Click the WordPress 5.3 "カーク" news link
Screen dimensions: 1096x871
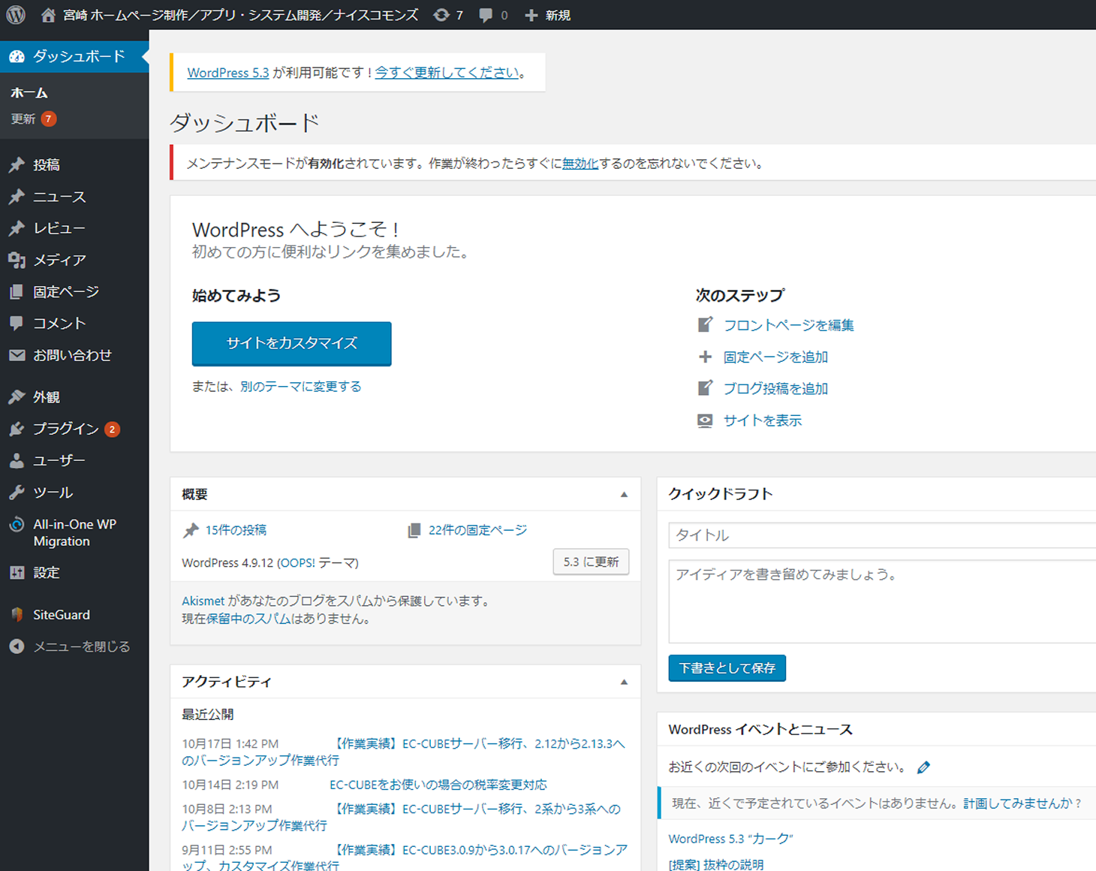point(730,839)
